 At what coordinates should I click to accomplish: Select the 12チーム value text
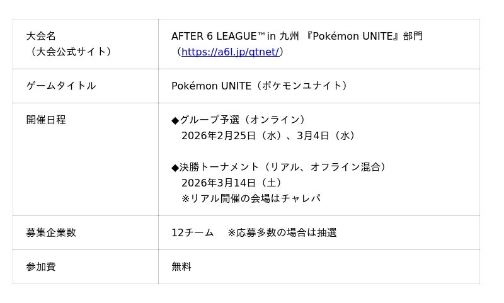(x=193, y=232)
